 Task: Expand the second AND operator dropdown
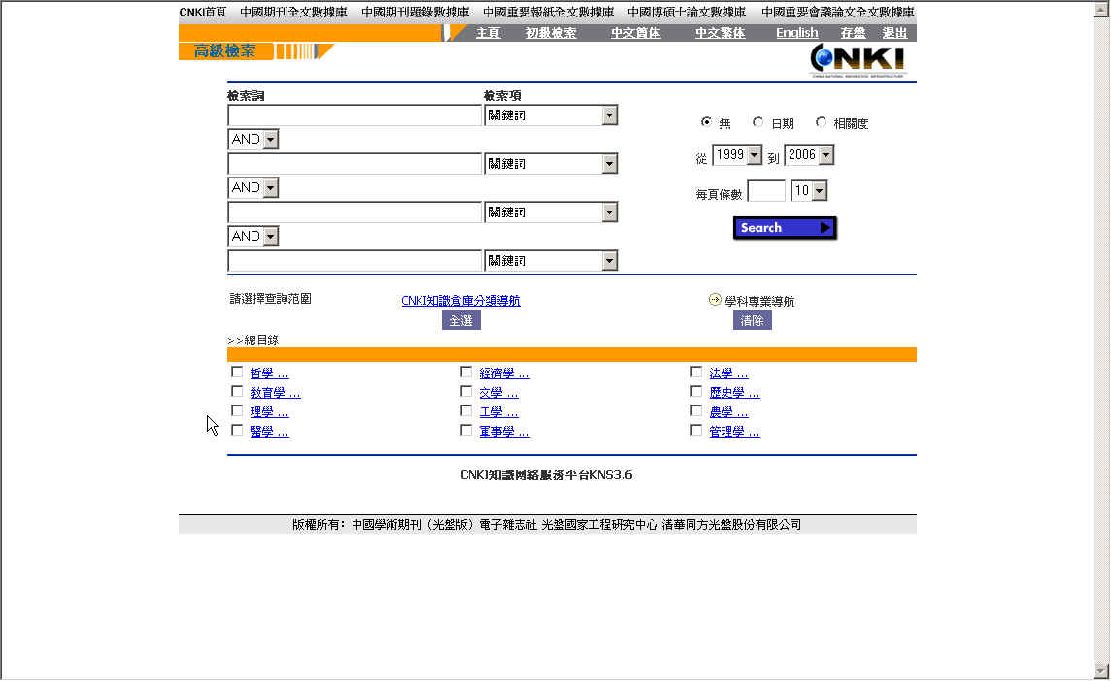[252, 187]
